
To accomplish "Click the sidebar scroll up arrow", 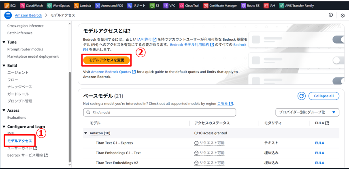I will tap(70, 23).
